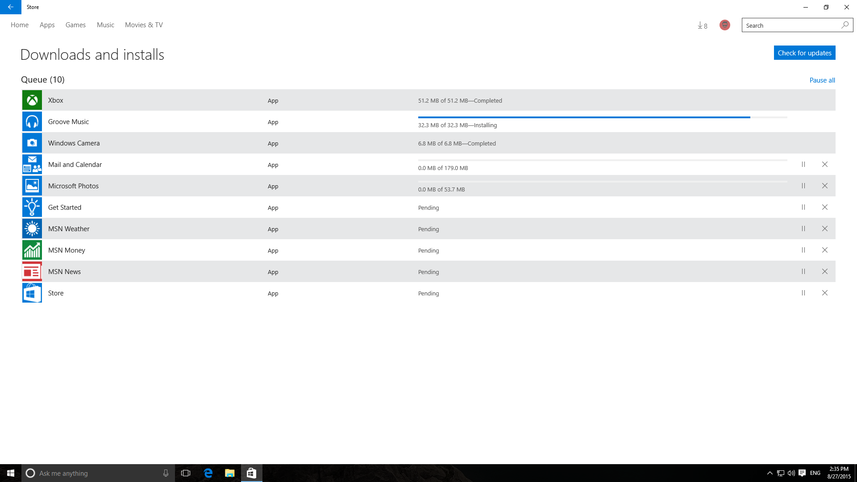Open the network icon in tray
This screenshot has height=482, width=857.
[x=781, y=473]
